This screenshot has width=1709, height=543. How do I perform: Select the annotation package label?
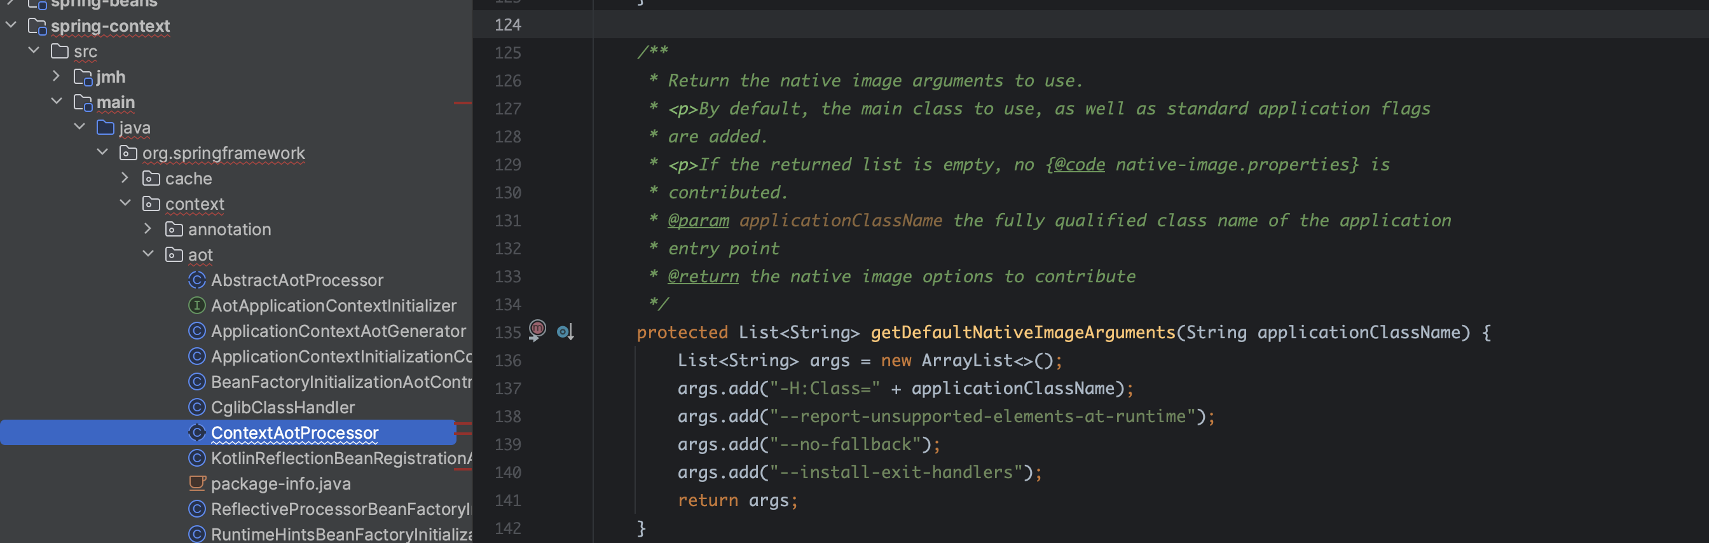[x=230, y=230]
